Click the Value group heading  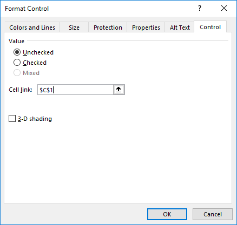coord(16,41)
